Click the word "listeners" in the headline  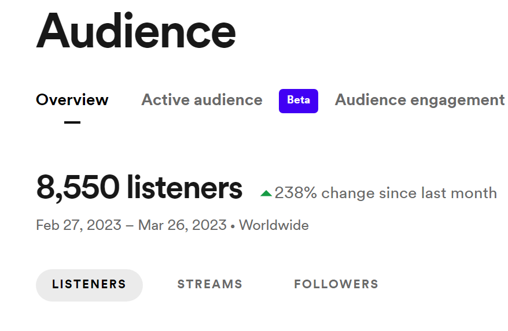click(185, 188)
